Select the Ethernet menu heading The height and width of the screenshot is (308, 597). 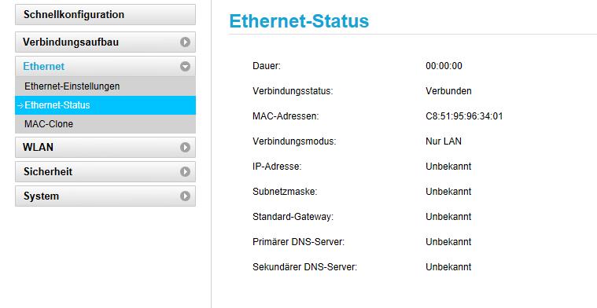pos(105,67)
